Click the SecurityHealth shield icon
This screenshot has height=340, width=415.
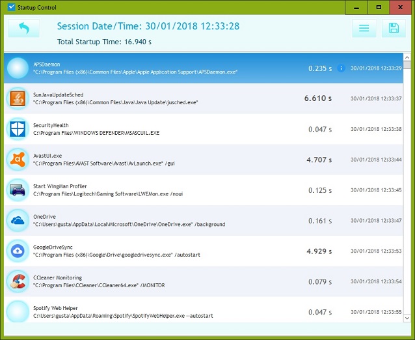[x=18, y=129]
